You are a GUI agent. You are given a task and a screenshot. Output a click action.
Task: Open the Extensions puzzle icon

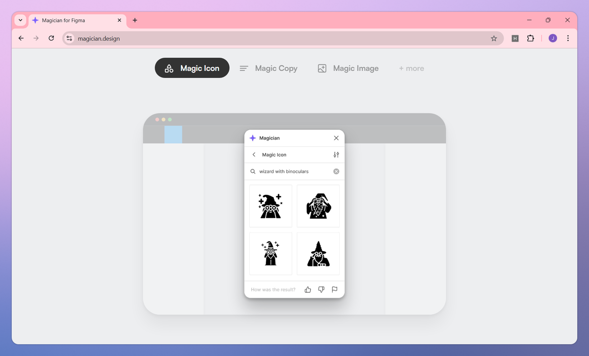531,38
